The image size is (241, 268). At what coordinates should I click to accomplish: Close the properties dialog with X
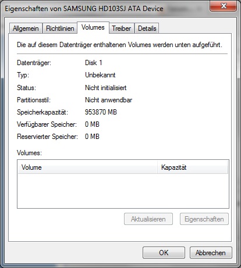(x=224, y=6)
